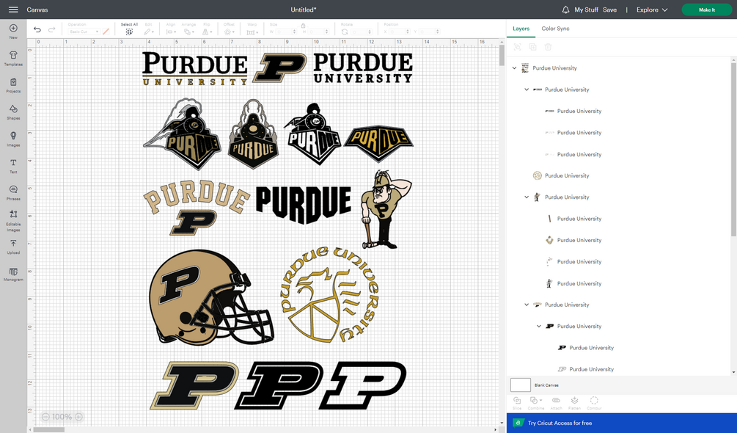Click Save in the header
This screenshot has height=433, width=737.
click(609, 10)
